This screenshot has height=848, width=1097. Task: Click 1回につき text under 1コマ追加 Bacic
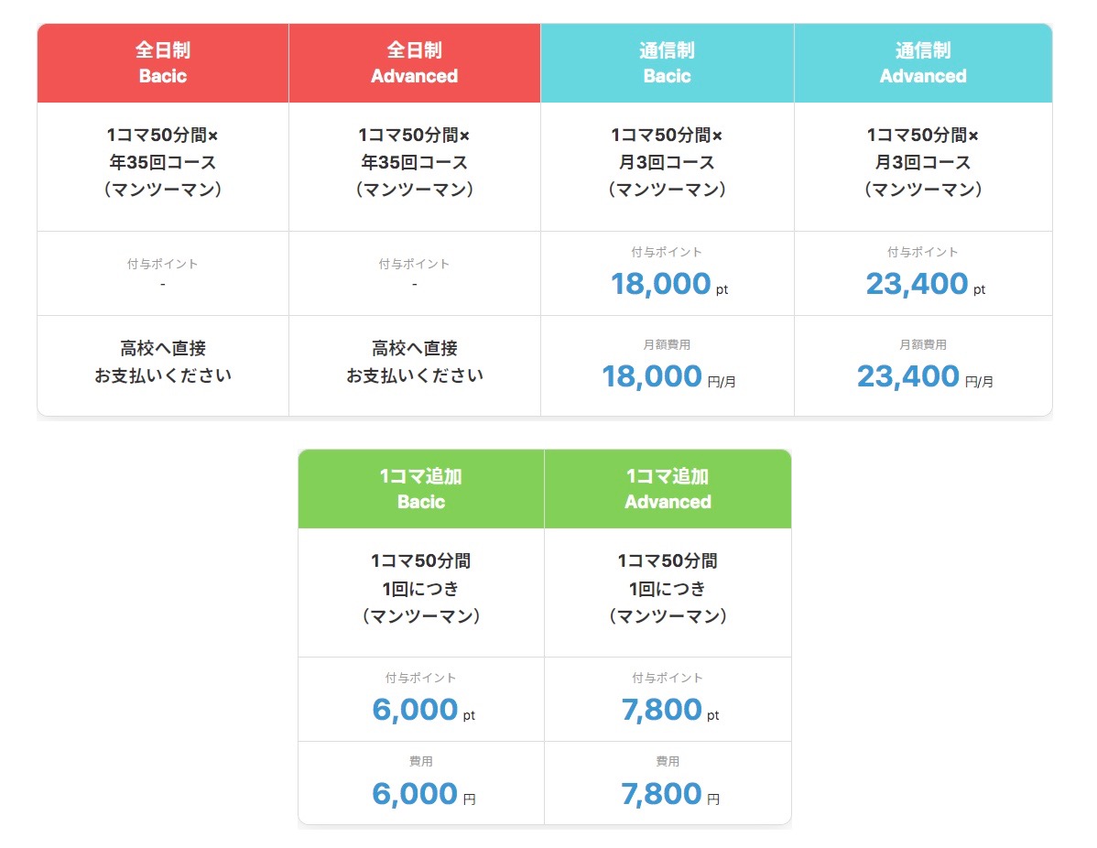pos(421,588)
